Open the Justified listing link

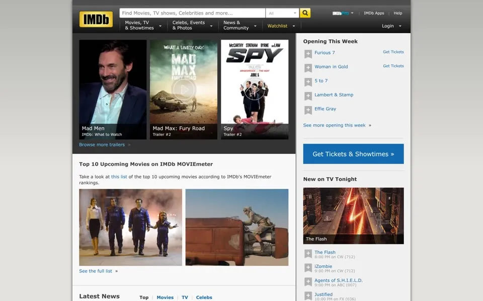point(323,294)
